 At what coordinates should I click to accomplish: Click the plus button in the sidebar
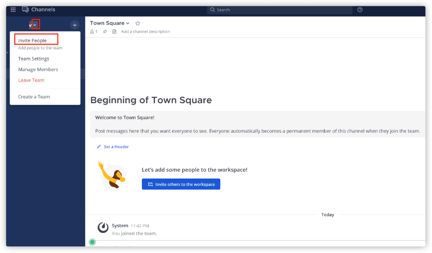[75, 25]
